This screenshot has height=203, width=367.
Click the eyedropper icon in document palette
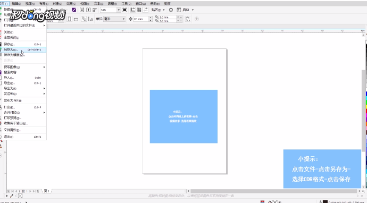click(11, 196)
